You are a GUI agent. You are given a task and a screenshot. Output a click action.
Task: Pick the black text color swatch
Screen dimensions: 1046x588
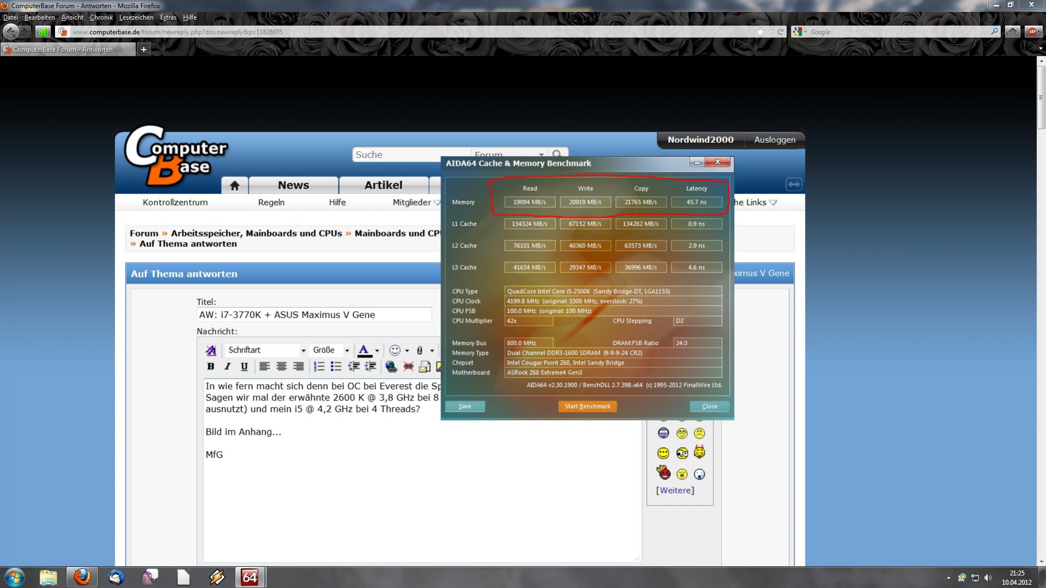[x=364, y=350]
